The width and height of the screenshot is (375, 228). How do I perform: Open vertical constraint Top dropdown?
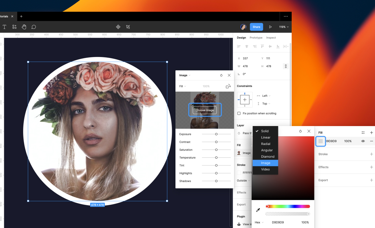(x=266, y=104)
